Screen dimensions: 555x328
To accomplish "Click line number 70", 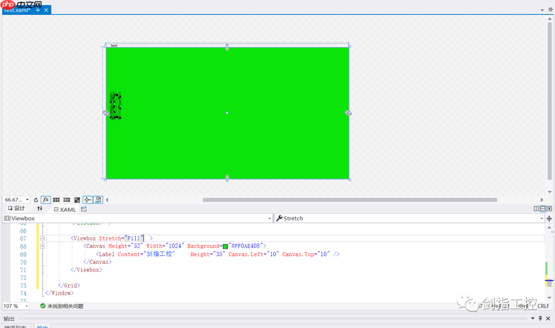I will [23, 262].
